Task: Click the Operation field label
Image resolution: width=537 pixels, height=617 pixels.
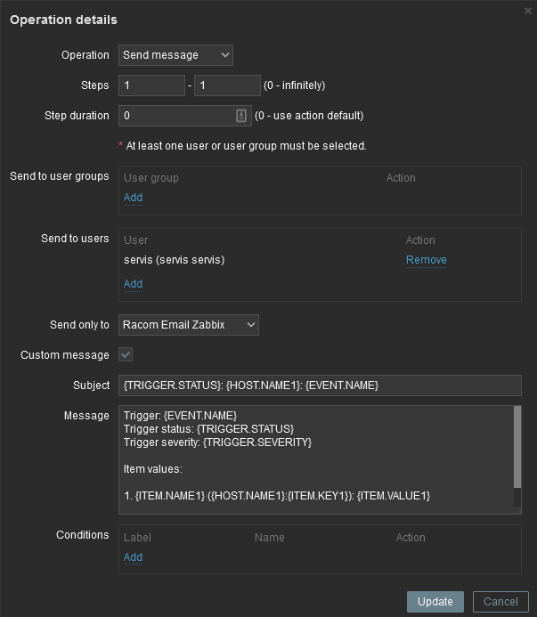Action: click(x=85, y=55)
